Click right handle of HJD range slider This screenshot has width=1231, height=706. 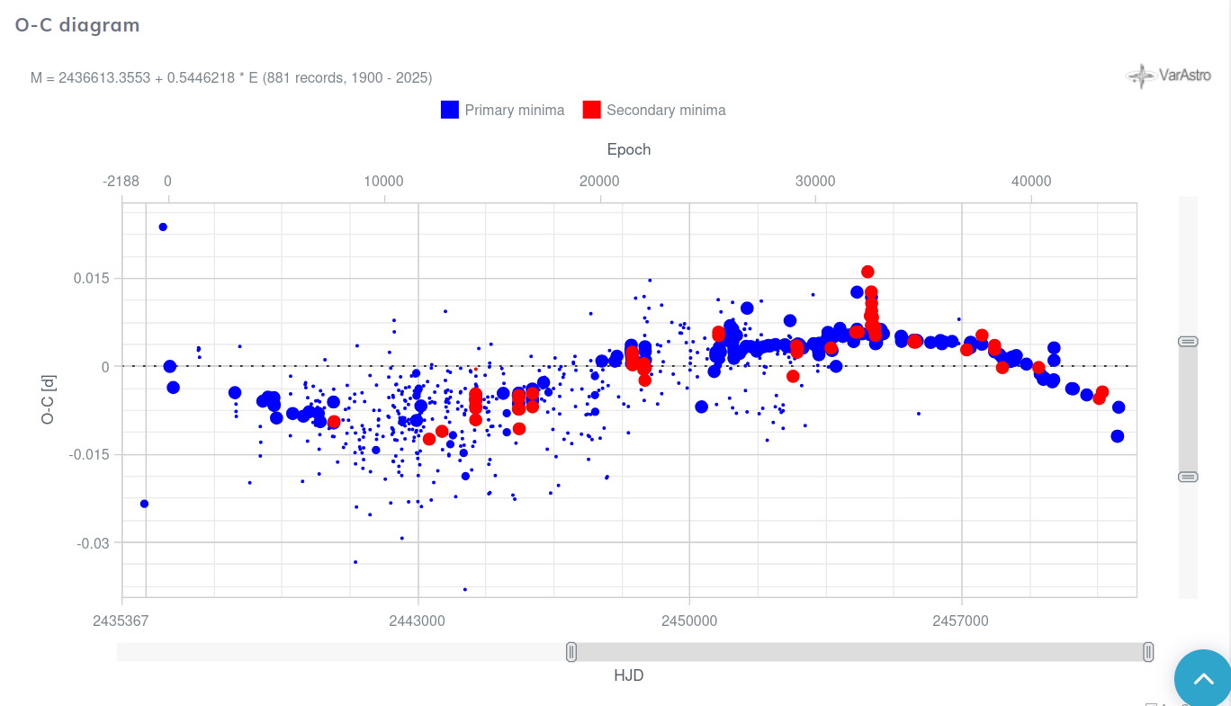(x=1148, y=652)
